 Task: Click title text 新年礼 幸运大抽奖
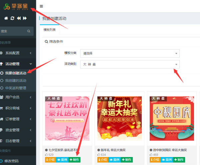113,150
